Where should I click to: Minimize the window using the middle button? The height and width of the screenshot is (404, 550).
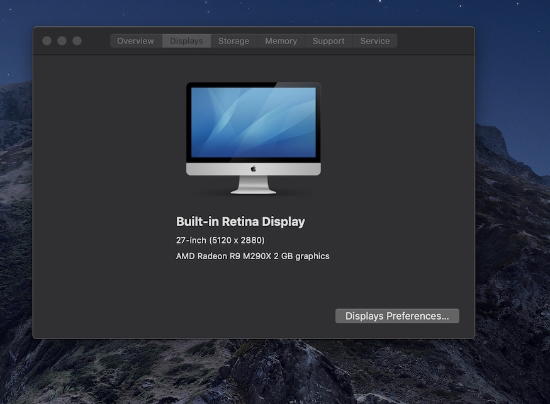62,41
